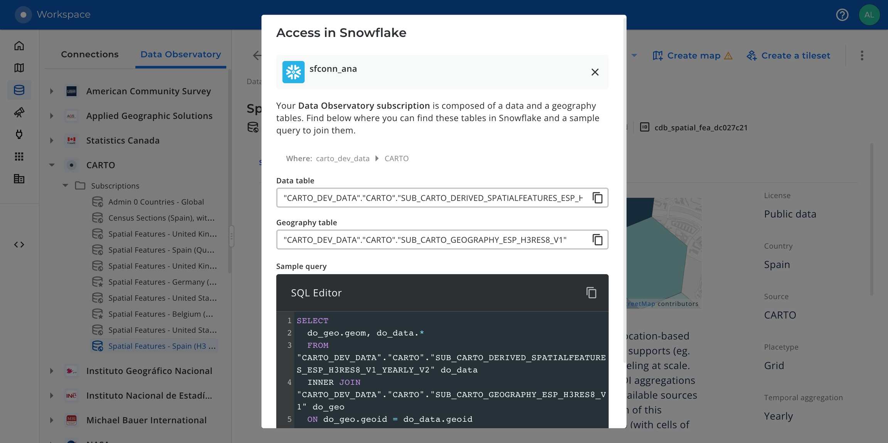
Task: Open the Data Explorer sidebar icon
Action: [19, 90]
